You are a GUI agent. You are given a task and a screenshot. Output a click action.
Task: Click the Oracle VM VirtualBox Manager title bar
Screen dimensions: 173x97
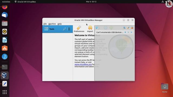(x=88, y=20)
